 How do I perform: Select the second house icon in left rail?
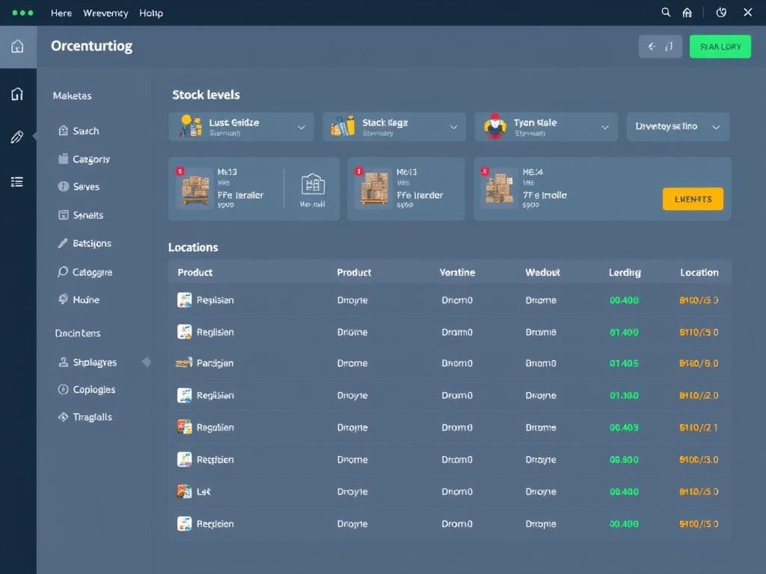tap(17, 93)
